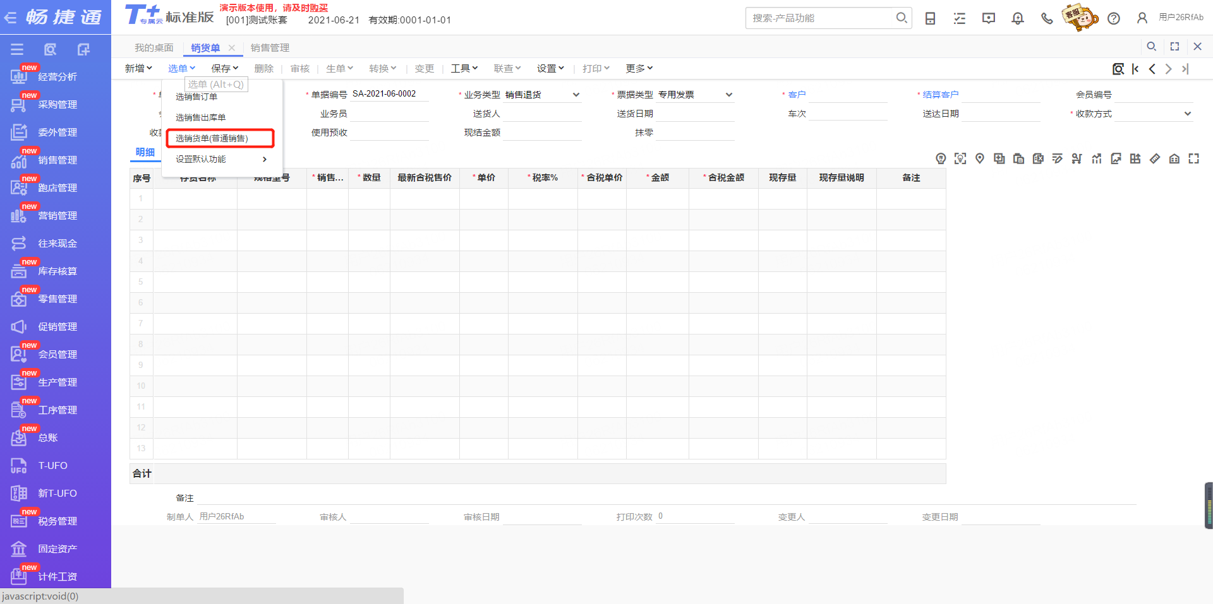The height and width of the screenshot is (604, 1213).
Task: Click the calculator icon in top bar
Action: [930, 18]
